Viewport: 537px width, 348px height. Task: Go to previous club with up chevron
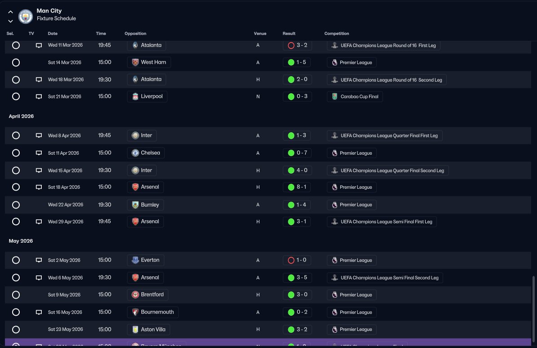[x=10, y=12]
